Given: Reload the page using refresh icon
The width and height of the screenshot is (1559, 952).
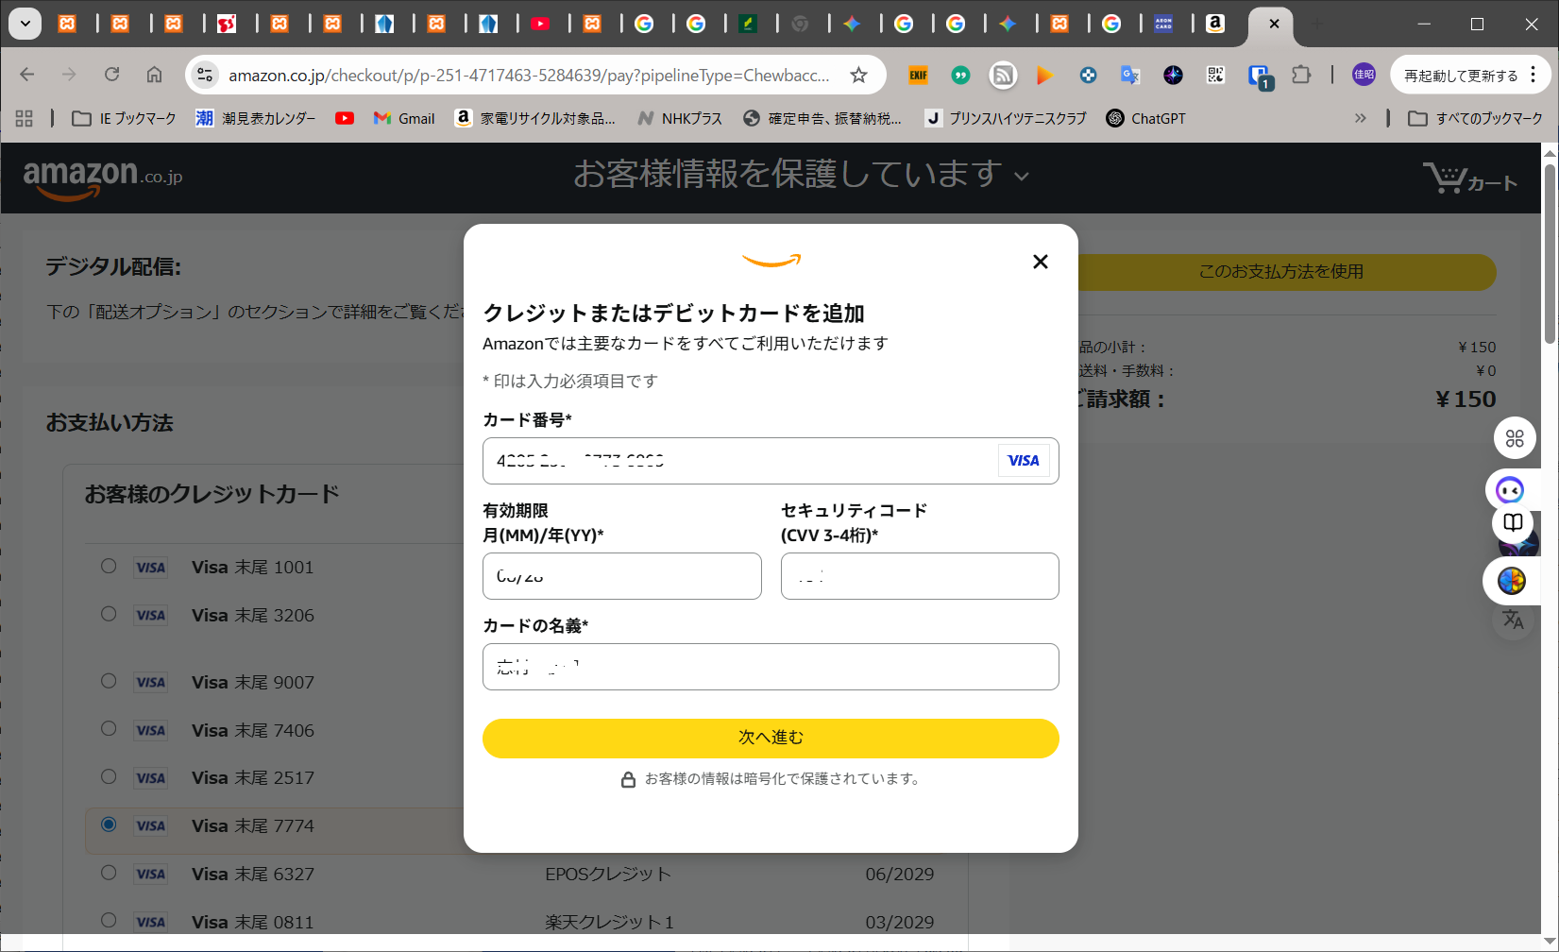Looking at the screenshot, I should (112, 75).
